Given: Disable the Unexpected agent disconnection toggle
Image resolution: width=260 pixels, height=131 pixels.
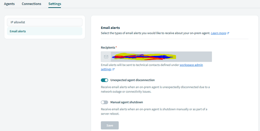Looking at the screenshot, I should click(x=104, y=80).
